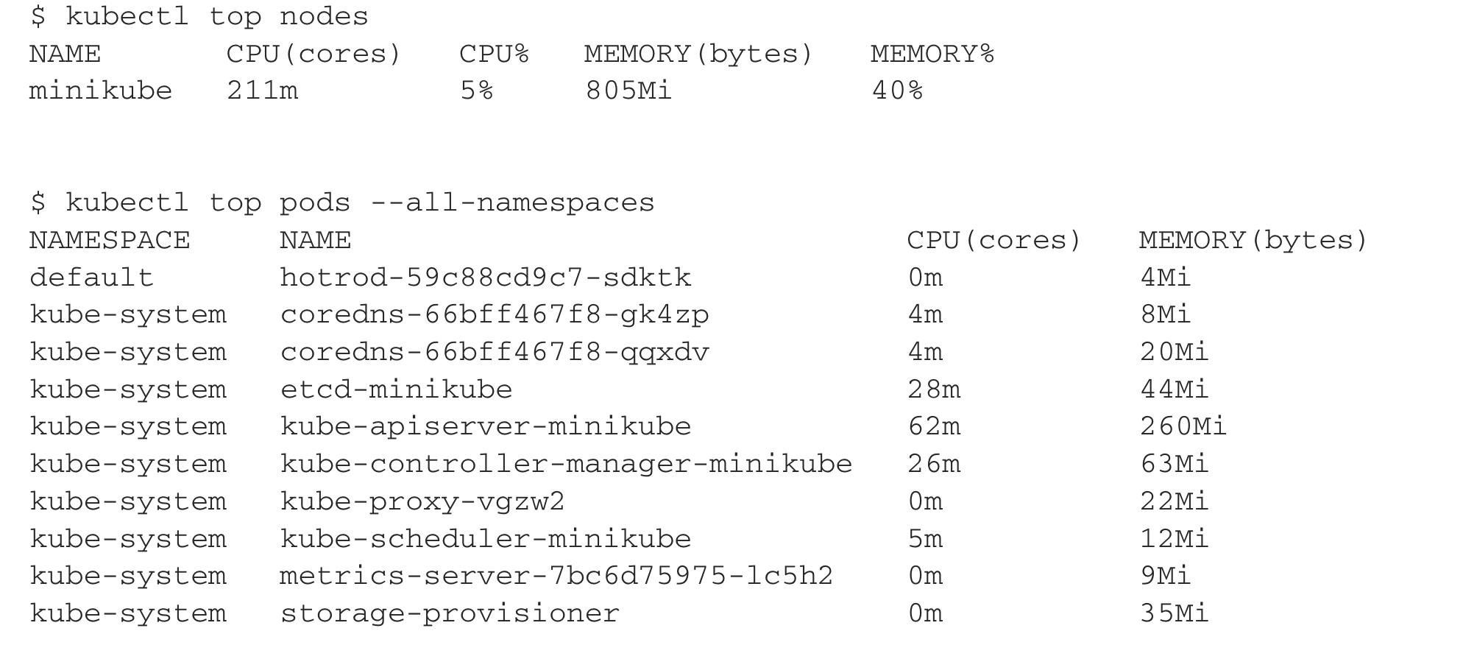Click the hotrod-59c88cd9c7-sdktk pod name
The height and width of the screenshot is (645, 1463).
(486, 278)
